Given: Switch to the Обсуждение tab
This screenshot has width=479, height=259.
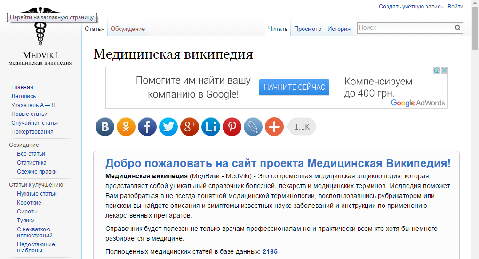Looking at the screenshot, I should click(128, 29).
